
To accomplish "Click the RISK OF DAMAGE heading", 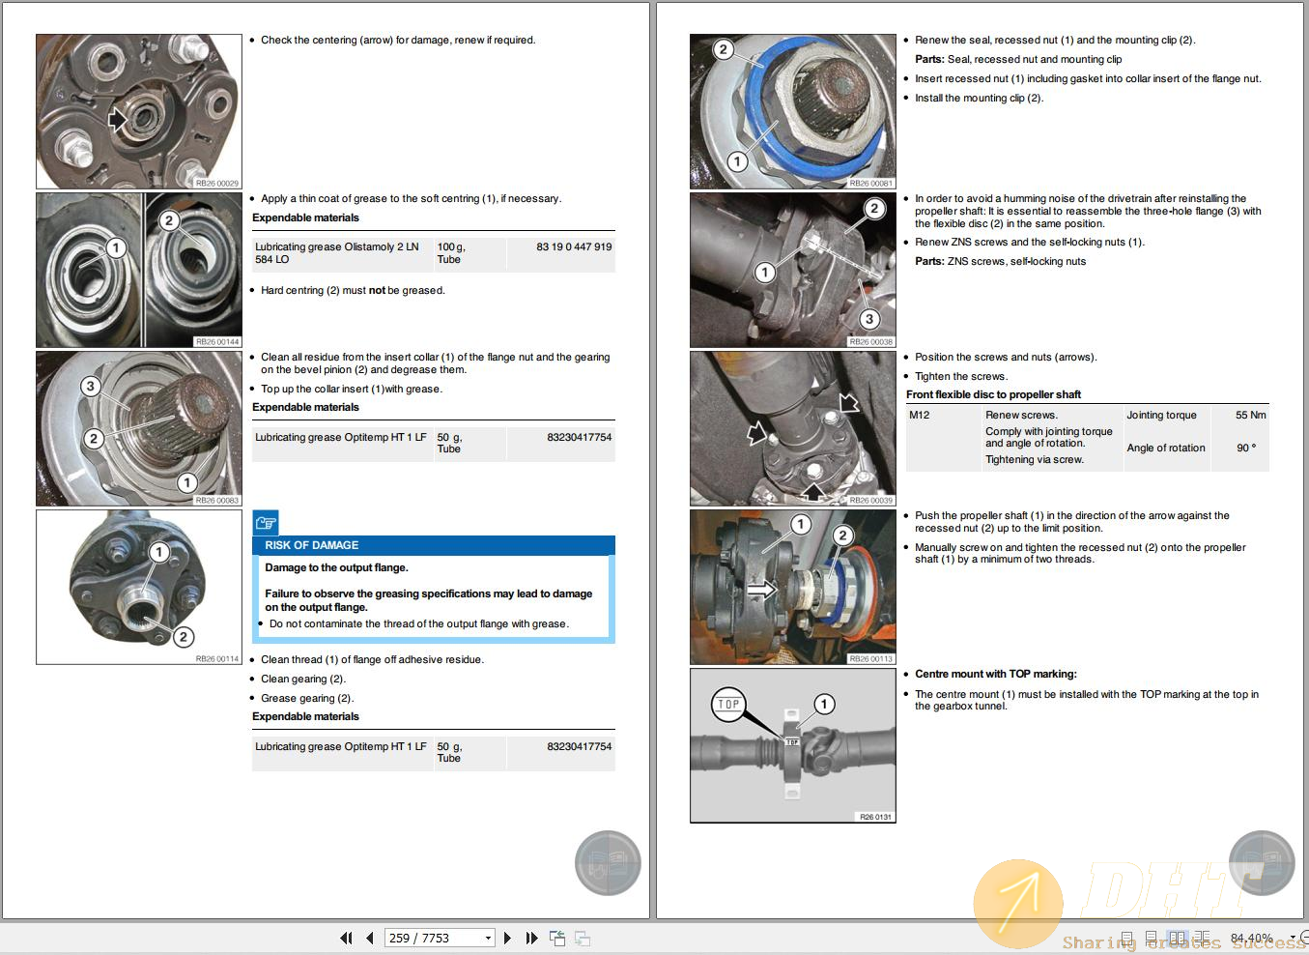I will (x=312, y=545).
